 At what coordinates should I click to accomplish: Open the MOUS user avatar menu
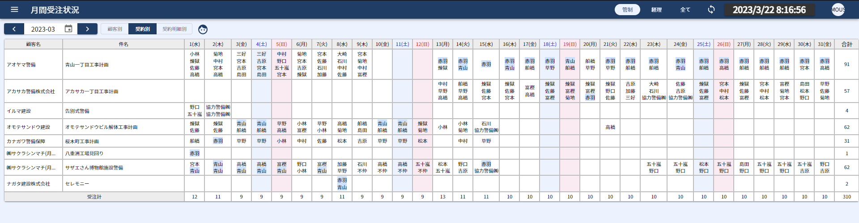click(x=838, y=9)
